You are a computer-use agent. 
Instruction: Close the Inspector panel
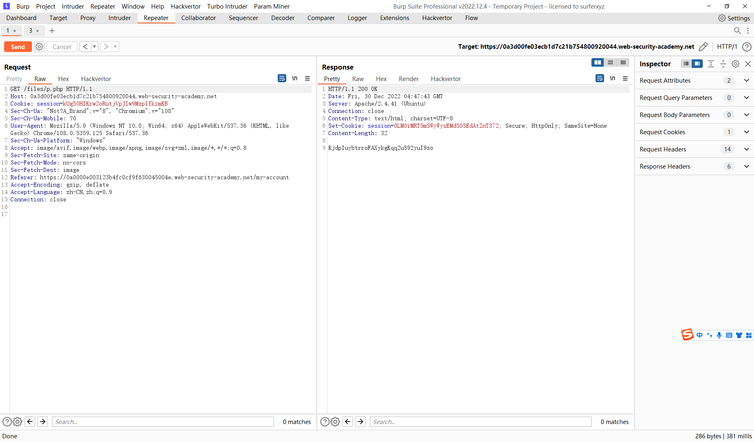coord(748,64)
